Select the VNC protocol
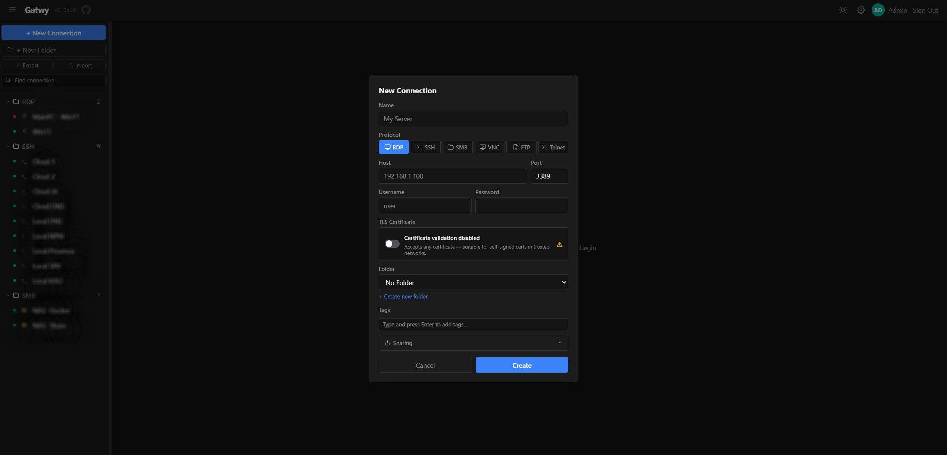 (x=489, y=147)
